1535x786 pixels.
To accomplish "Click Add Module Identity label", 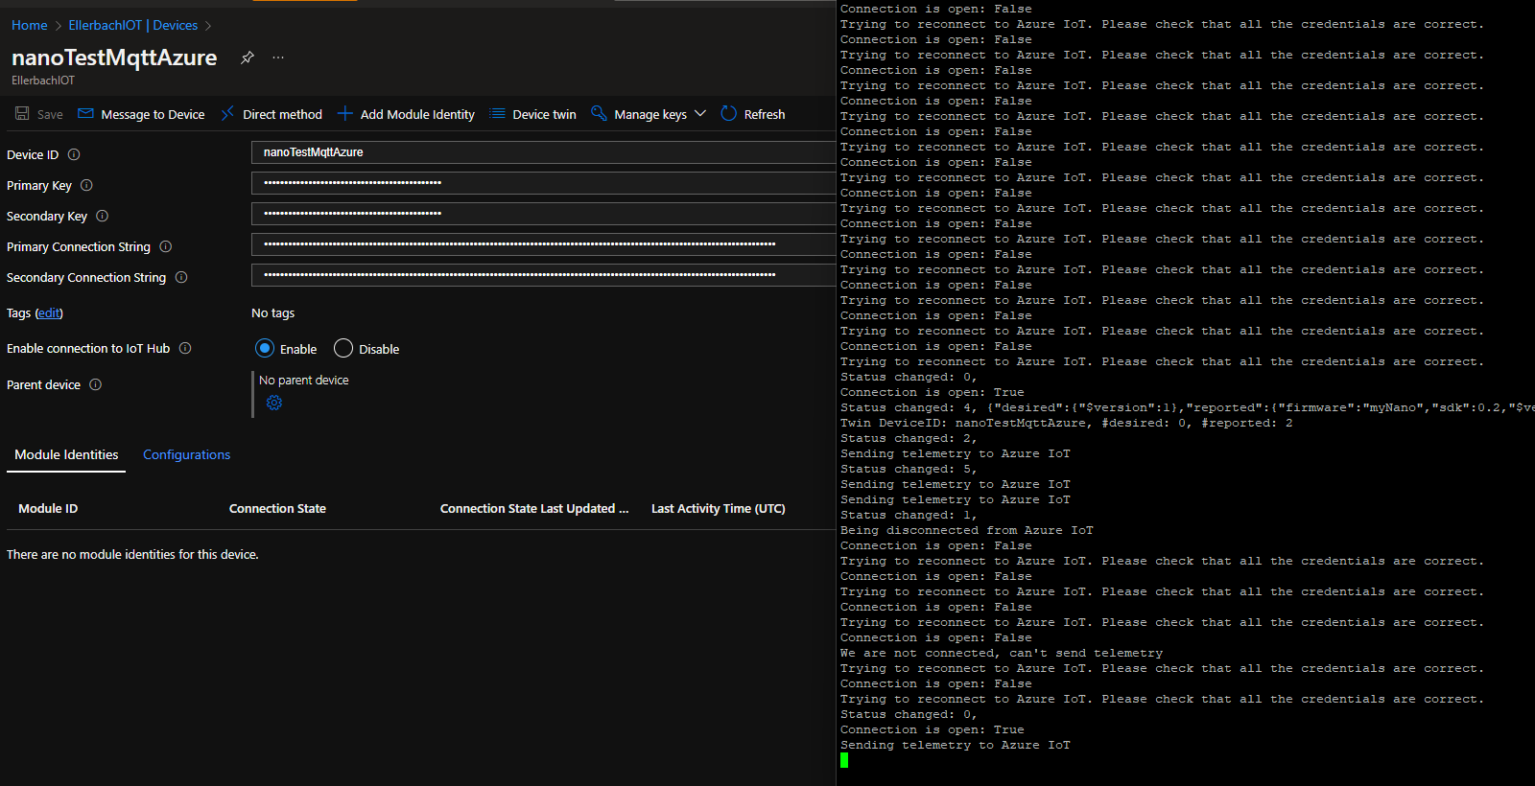I will 417,114.
